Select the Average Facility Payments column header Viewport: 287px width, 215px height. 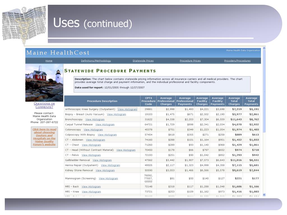click(x=217, y=101)
